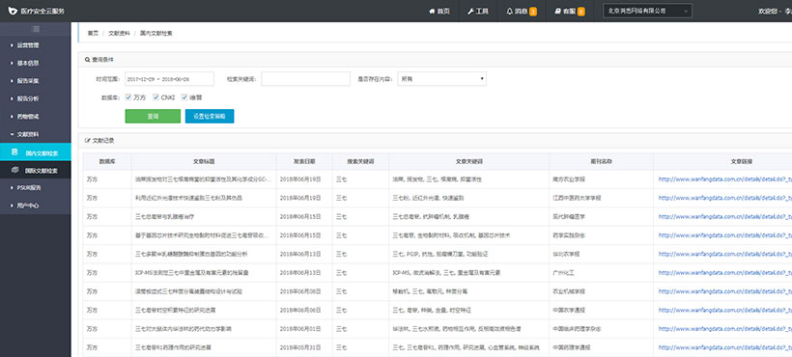Open 消息 notifications via the bell icon
This screenshot has height=357, width=792.
click(509, 11)
